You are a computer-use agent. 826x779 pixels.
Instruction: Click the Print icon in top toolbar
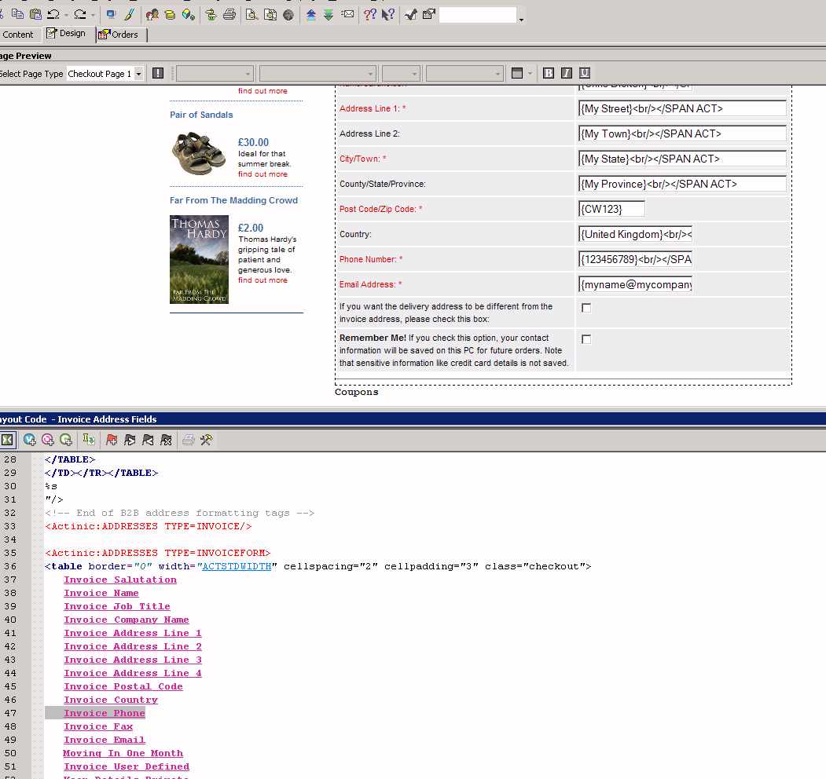coord(229,15)
